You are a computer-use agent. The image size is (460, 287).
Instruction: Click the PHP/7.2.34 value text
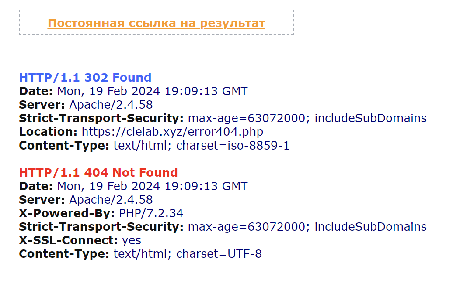(151, 213)
